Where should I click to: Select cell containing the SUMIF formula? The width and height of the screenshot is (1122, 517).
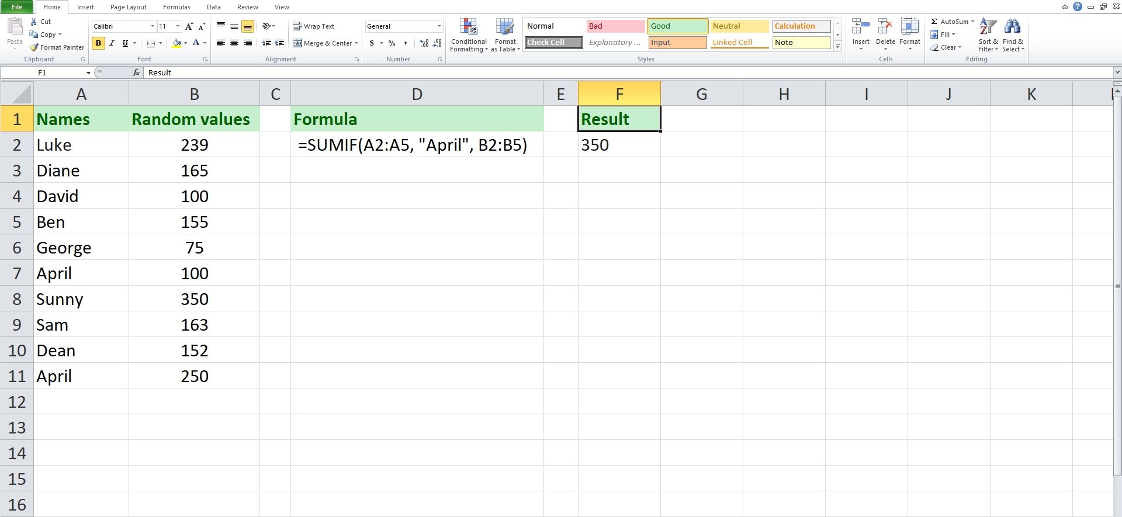click(x=417, y=145)
